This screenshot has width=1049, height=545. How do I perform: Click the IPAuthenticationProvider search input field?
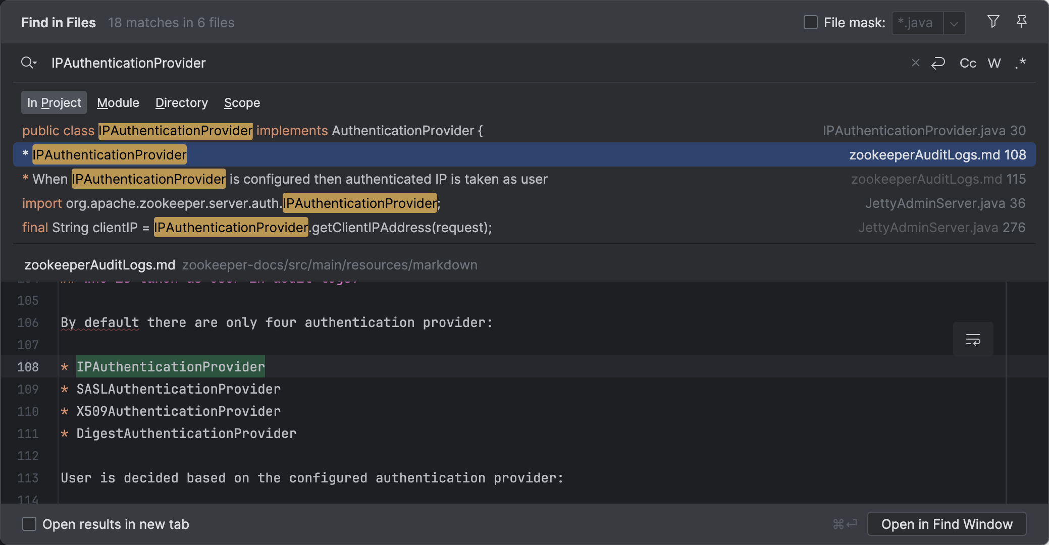click(x=475, y=63)
